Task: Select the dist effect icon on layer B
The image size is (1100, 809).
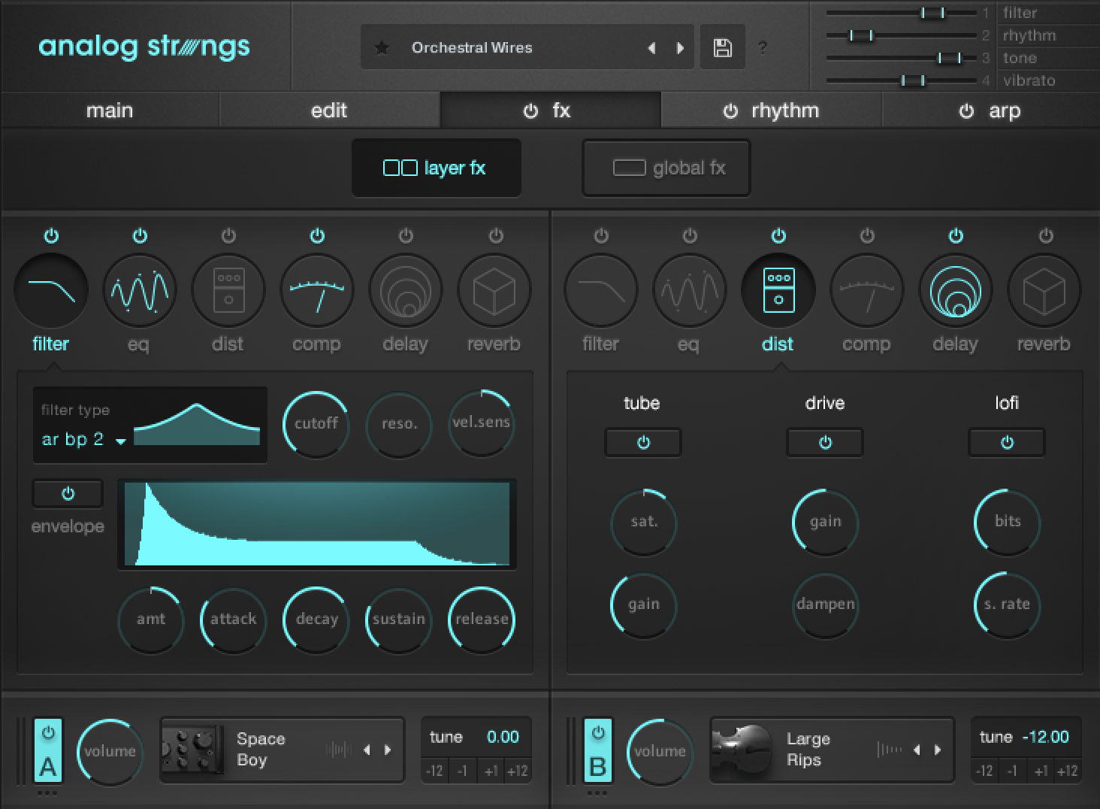Action: click(x=778, y=289)
